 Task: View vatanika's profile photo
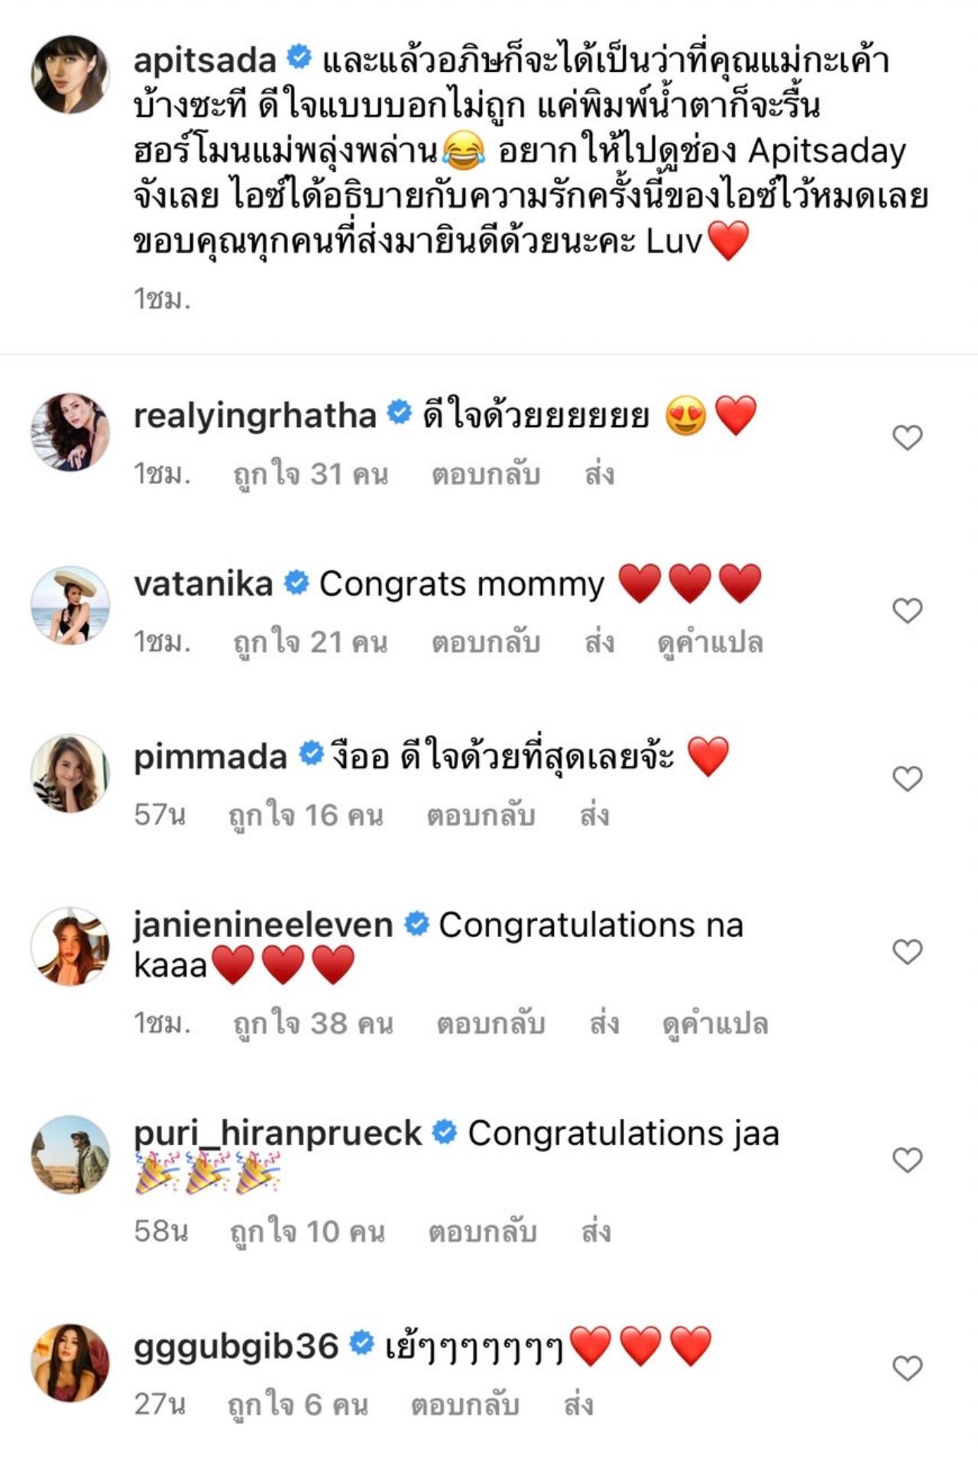[x=70, y=605]
